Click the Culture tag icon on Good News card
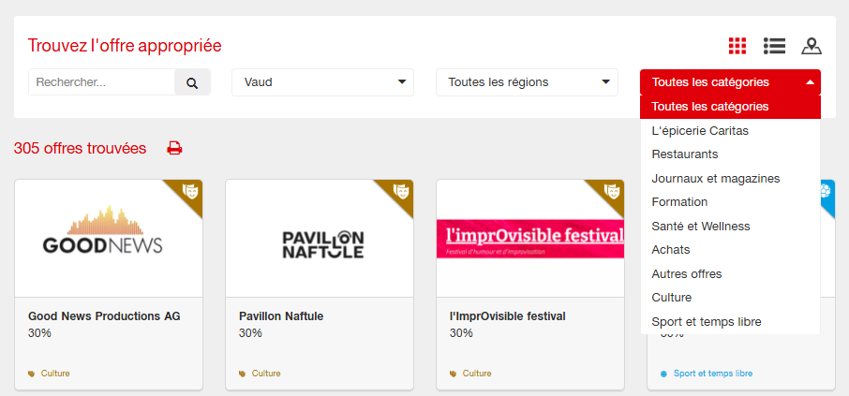Screen dimensions: 849x396 click(x=33, y=374)
